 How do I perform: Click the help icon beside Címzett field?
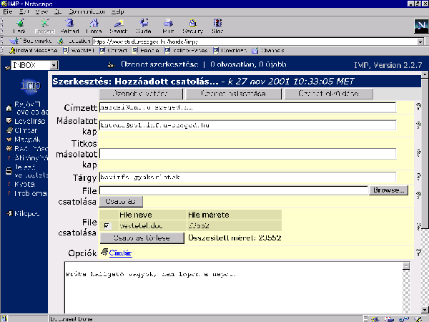coord(418,107)
